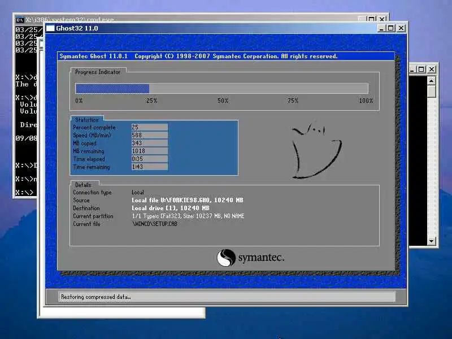Screen dimensions: 452x339
Task: Click the 100% progress label
Action: click(366, 101)
